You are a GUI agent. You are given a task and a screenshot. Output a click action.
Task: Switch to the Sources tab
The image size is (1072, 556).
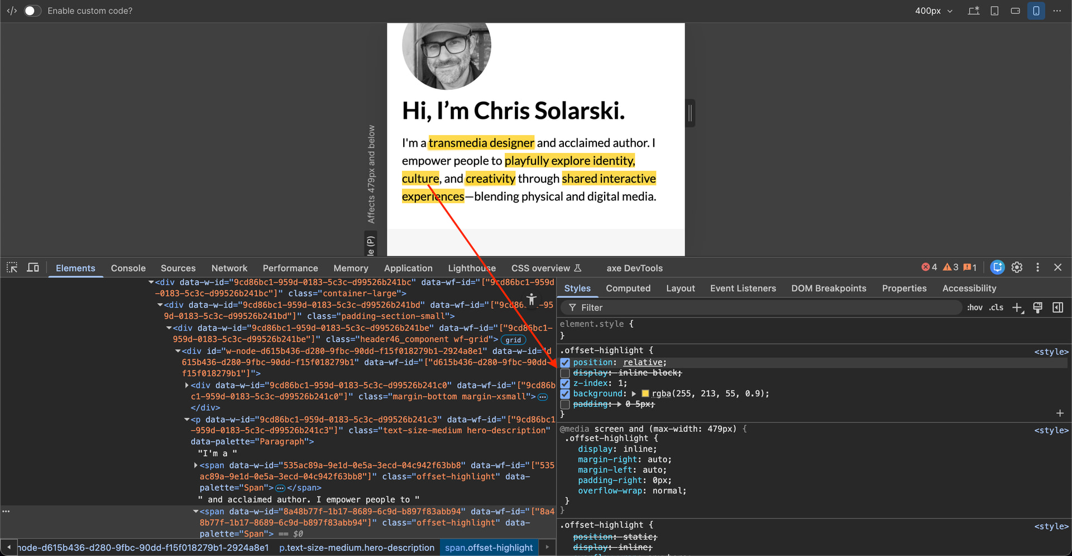coord(178,269)
